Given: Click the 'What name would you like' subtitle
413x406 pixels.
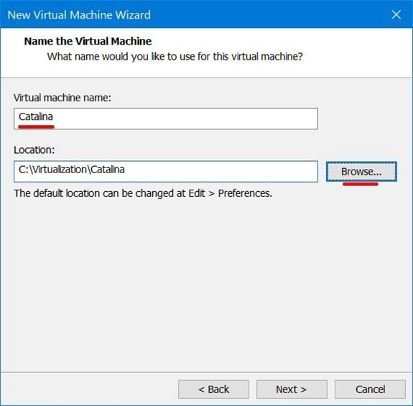Looking at the screenshot, I should [175, 56].
